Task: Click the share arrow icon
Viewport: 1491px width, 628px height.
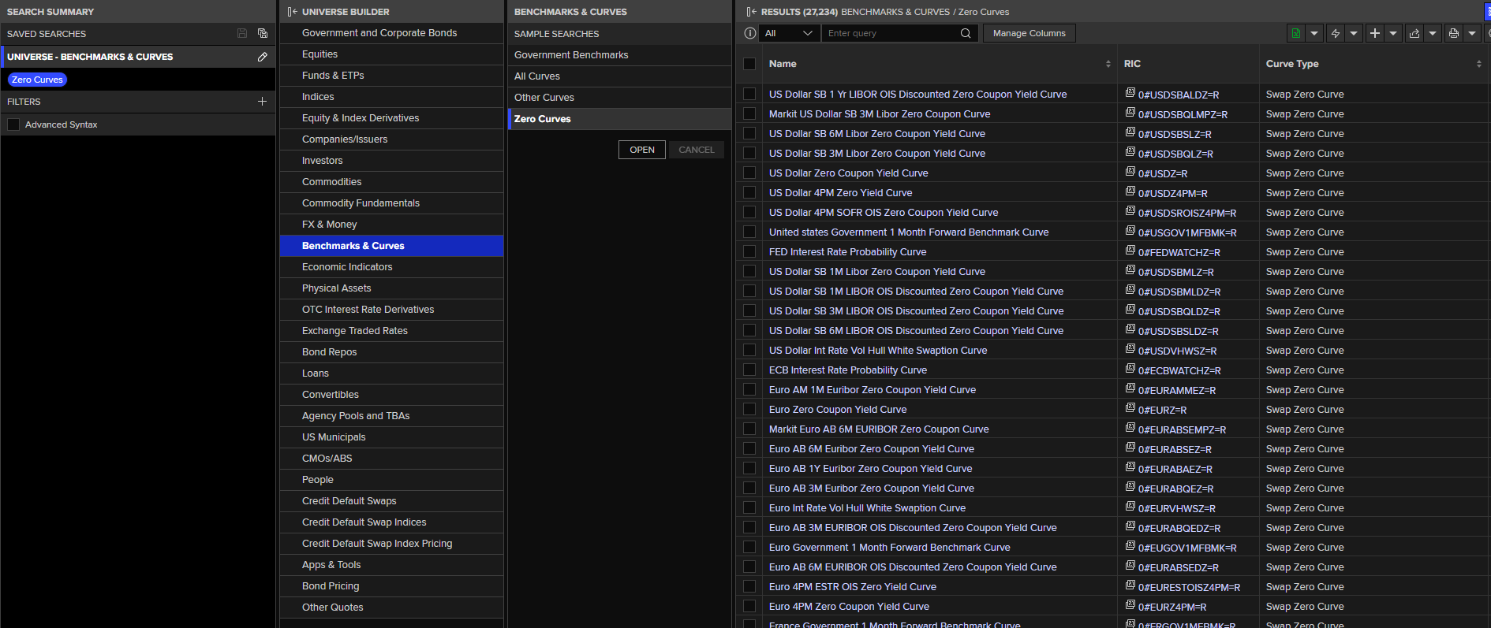Action: point(1414,33)
